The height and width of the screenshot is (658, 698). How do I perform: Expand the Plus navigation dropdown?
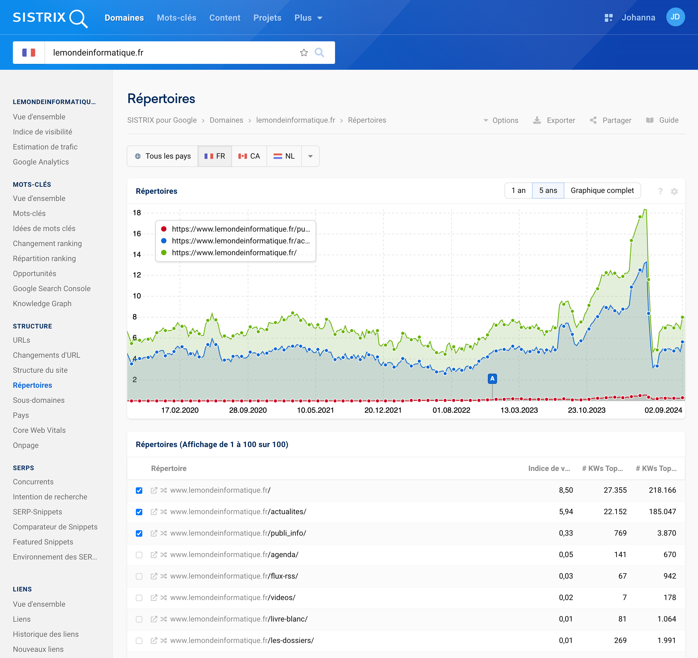[x=308, y=17]
